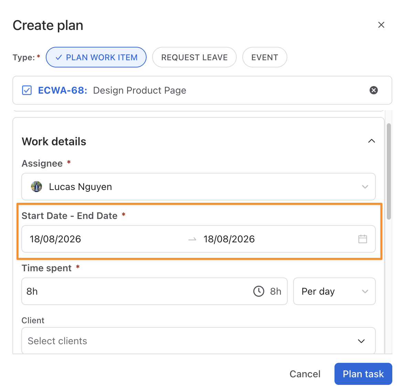Image resolution: width=404 pixels, height=389 pixels.
Task: Click the Time spent 8h input
Action: [x=154, y=291]
